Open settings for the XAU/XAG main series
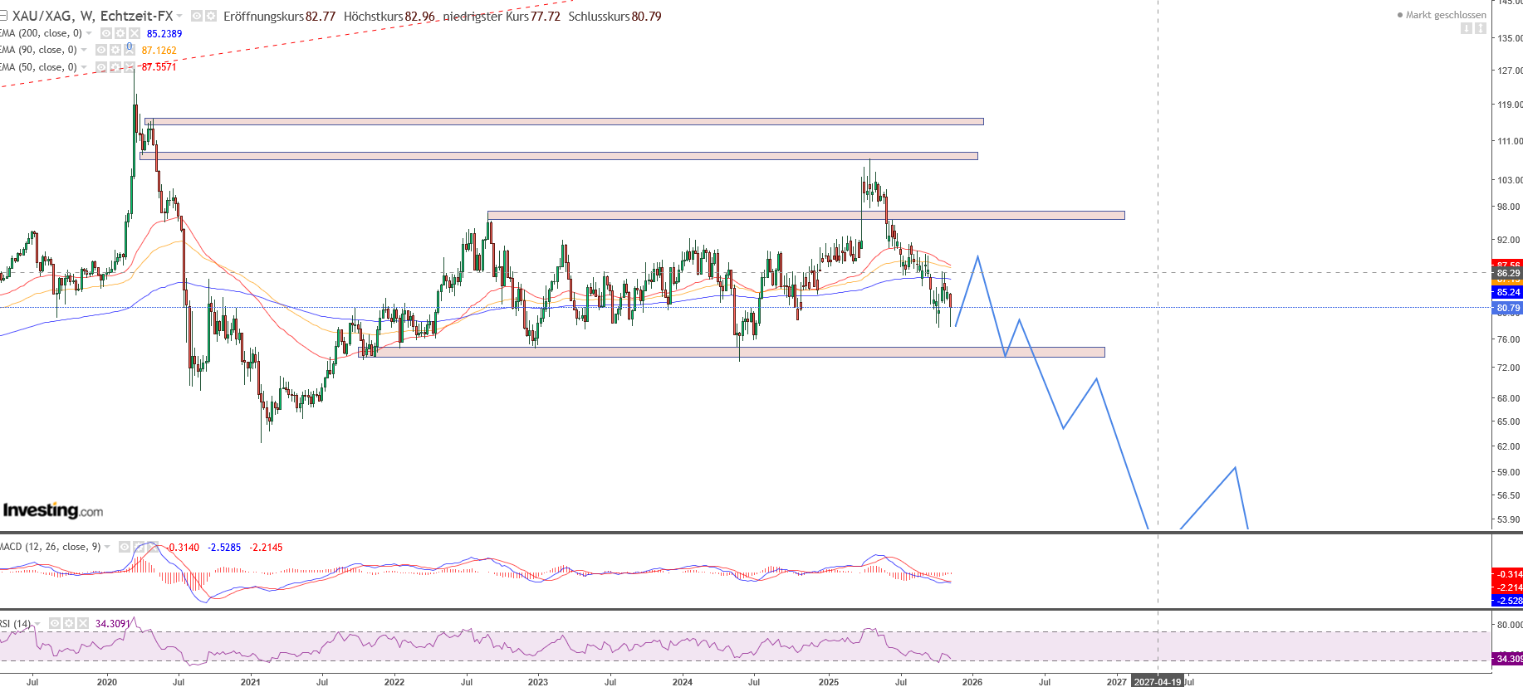 point(211,16)
